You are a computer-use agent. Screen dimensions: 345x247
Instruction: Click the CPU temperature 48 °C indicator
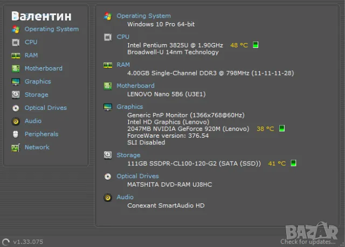[239, 45]
